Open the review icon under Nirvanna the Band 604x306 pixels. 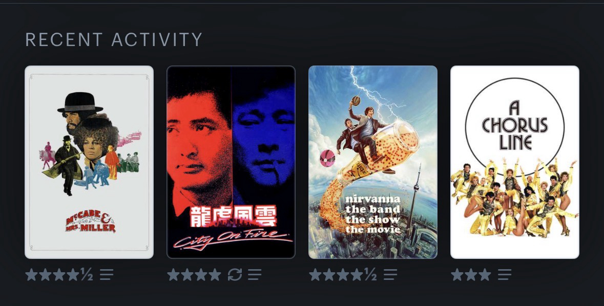pyautogui.click(x=390, y=274)
